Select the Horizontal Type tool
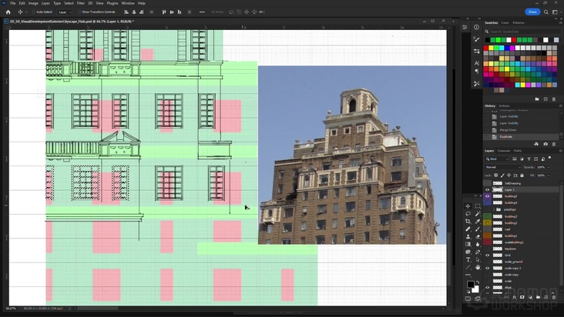This screenshot has height=317, width=564. point(468,259)
